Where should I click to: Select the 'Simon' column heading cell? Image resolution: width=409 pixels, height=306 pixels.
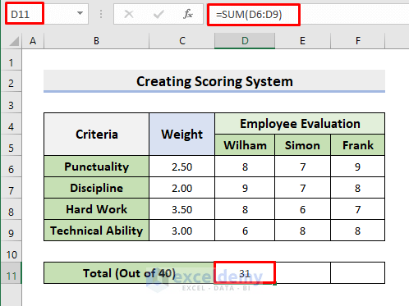[302, 145]
